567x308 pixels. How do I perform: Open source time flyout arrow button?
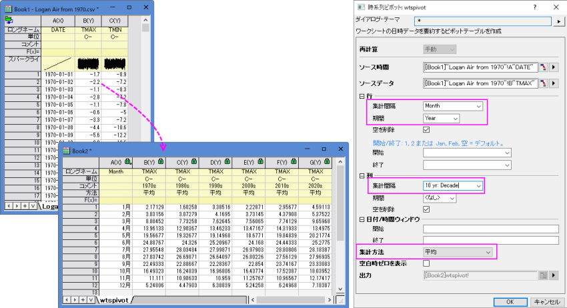pos(554,67)
